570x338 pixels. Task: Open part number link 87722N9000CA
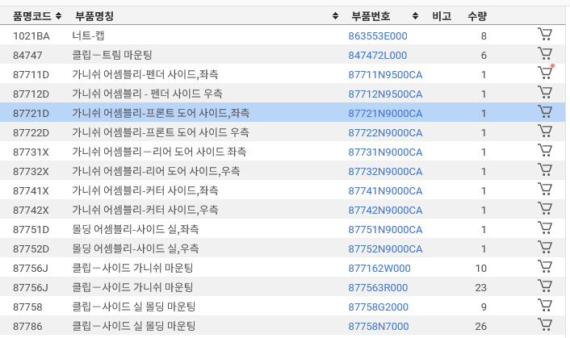(x=385, y=133)
